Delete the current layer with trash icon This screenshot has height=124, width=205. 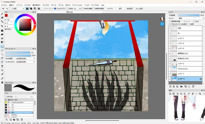pos(193,86)
